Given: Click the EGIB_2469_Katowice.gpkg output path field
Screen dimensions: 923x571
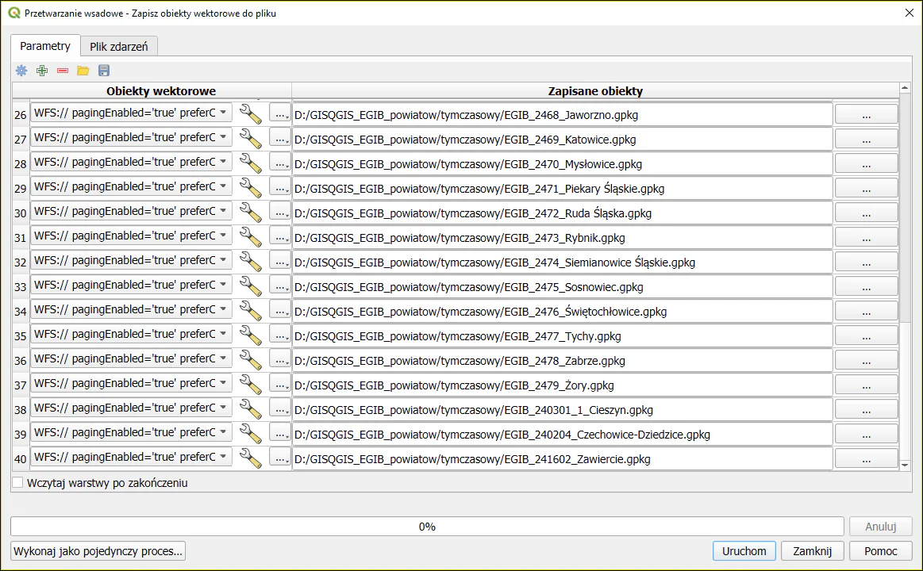Looking at the screenshot, I should pyautogui.click(x=562, y=140).
